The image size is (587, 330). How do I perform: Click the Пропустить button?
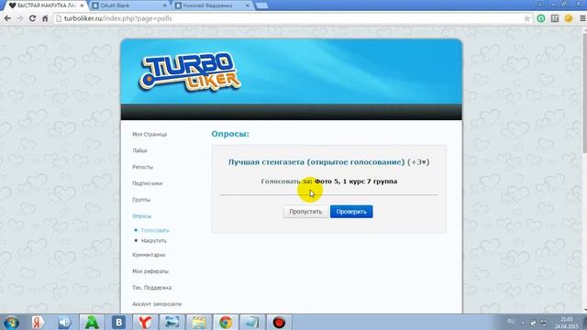click(x=305, y=212)
